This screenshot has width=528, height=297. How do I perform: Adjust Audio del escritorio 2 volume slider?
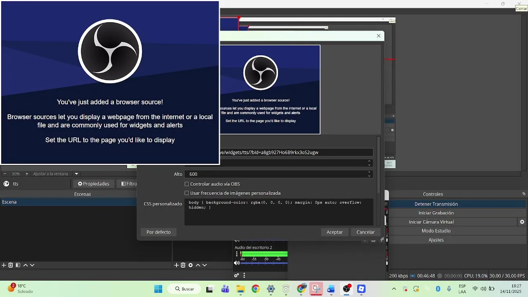pyautogui.click(x=264, y=263)
